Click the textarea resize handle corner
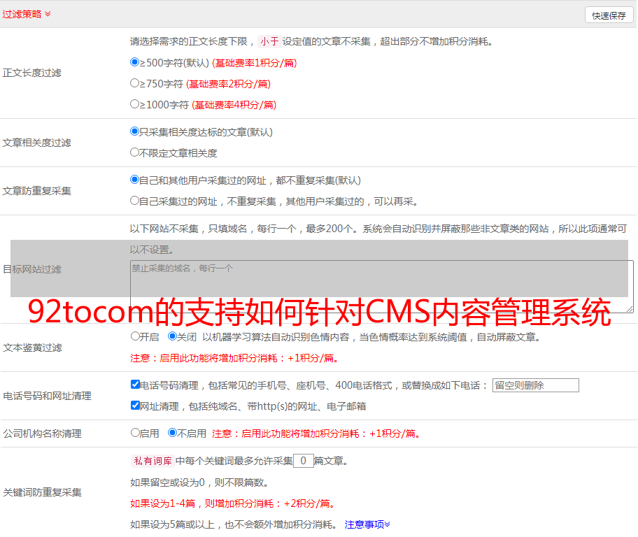 (630, 310)
